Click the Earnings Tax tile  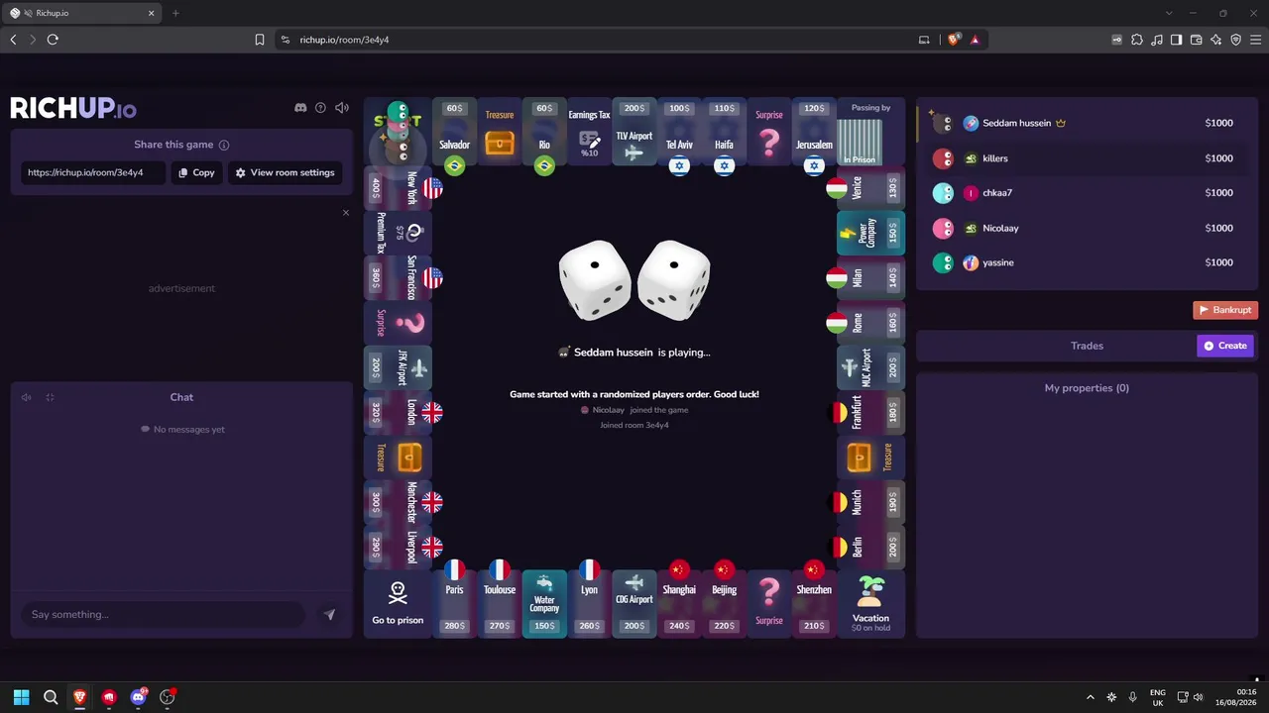point(589,133)
